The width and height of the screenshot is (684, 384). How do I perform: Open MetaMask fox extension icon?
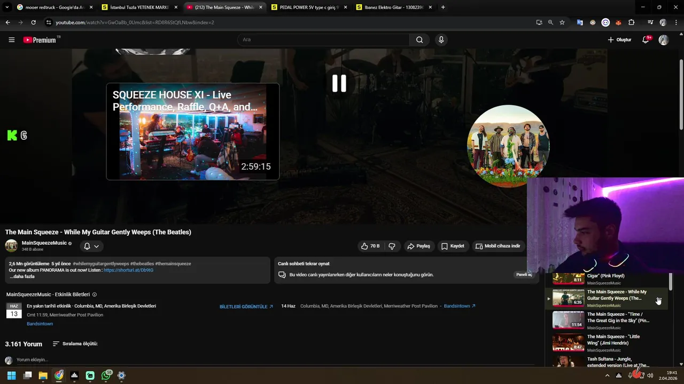tap(618, 22)
